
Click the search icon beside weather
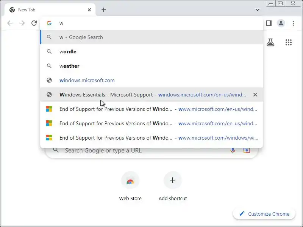tap(49, 66)
